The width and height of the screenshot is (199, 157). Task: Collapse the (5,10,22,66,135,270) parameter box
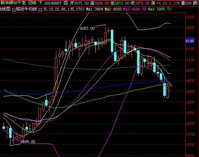[x=40, y=10]
